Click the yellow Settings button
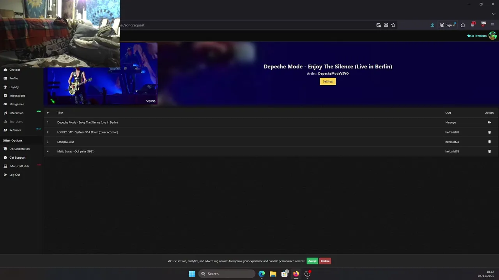 tap(328, 81)
